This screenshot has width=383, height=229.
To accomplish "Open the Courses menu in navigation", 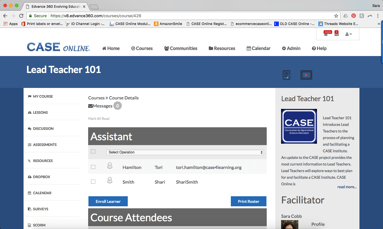I will point(142,48).
